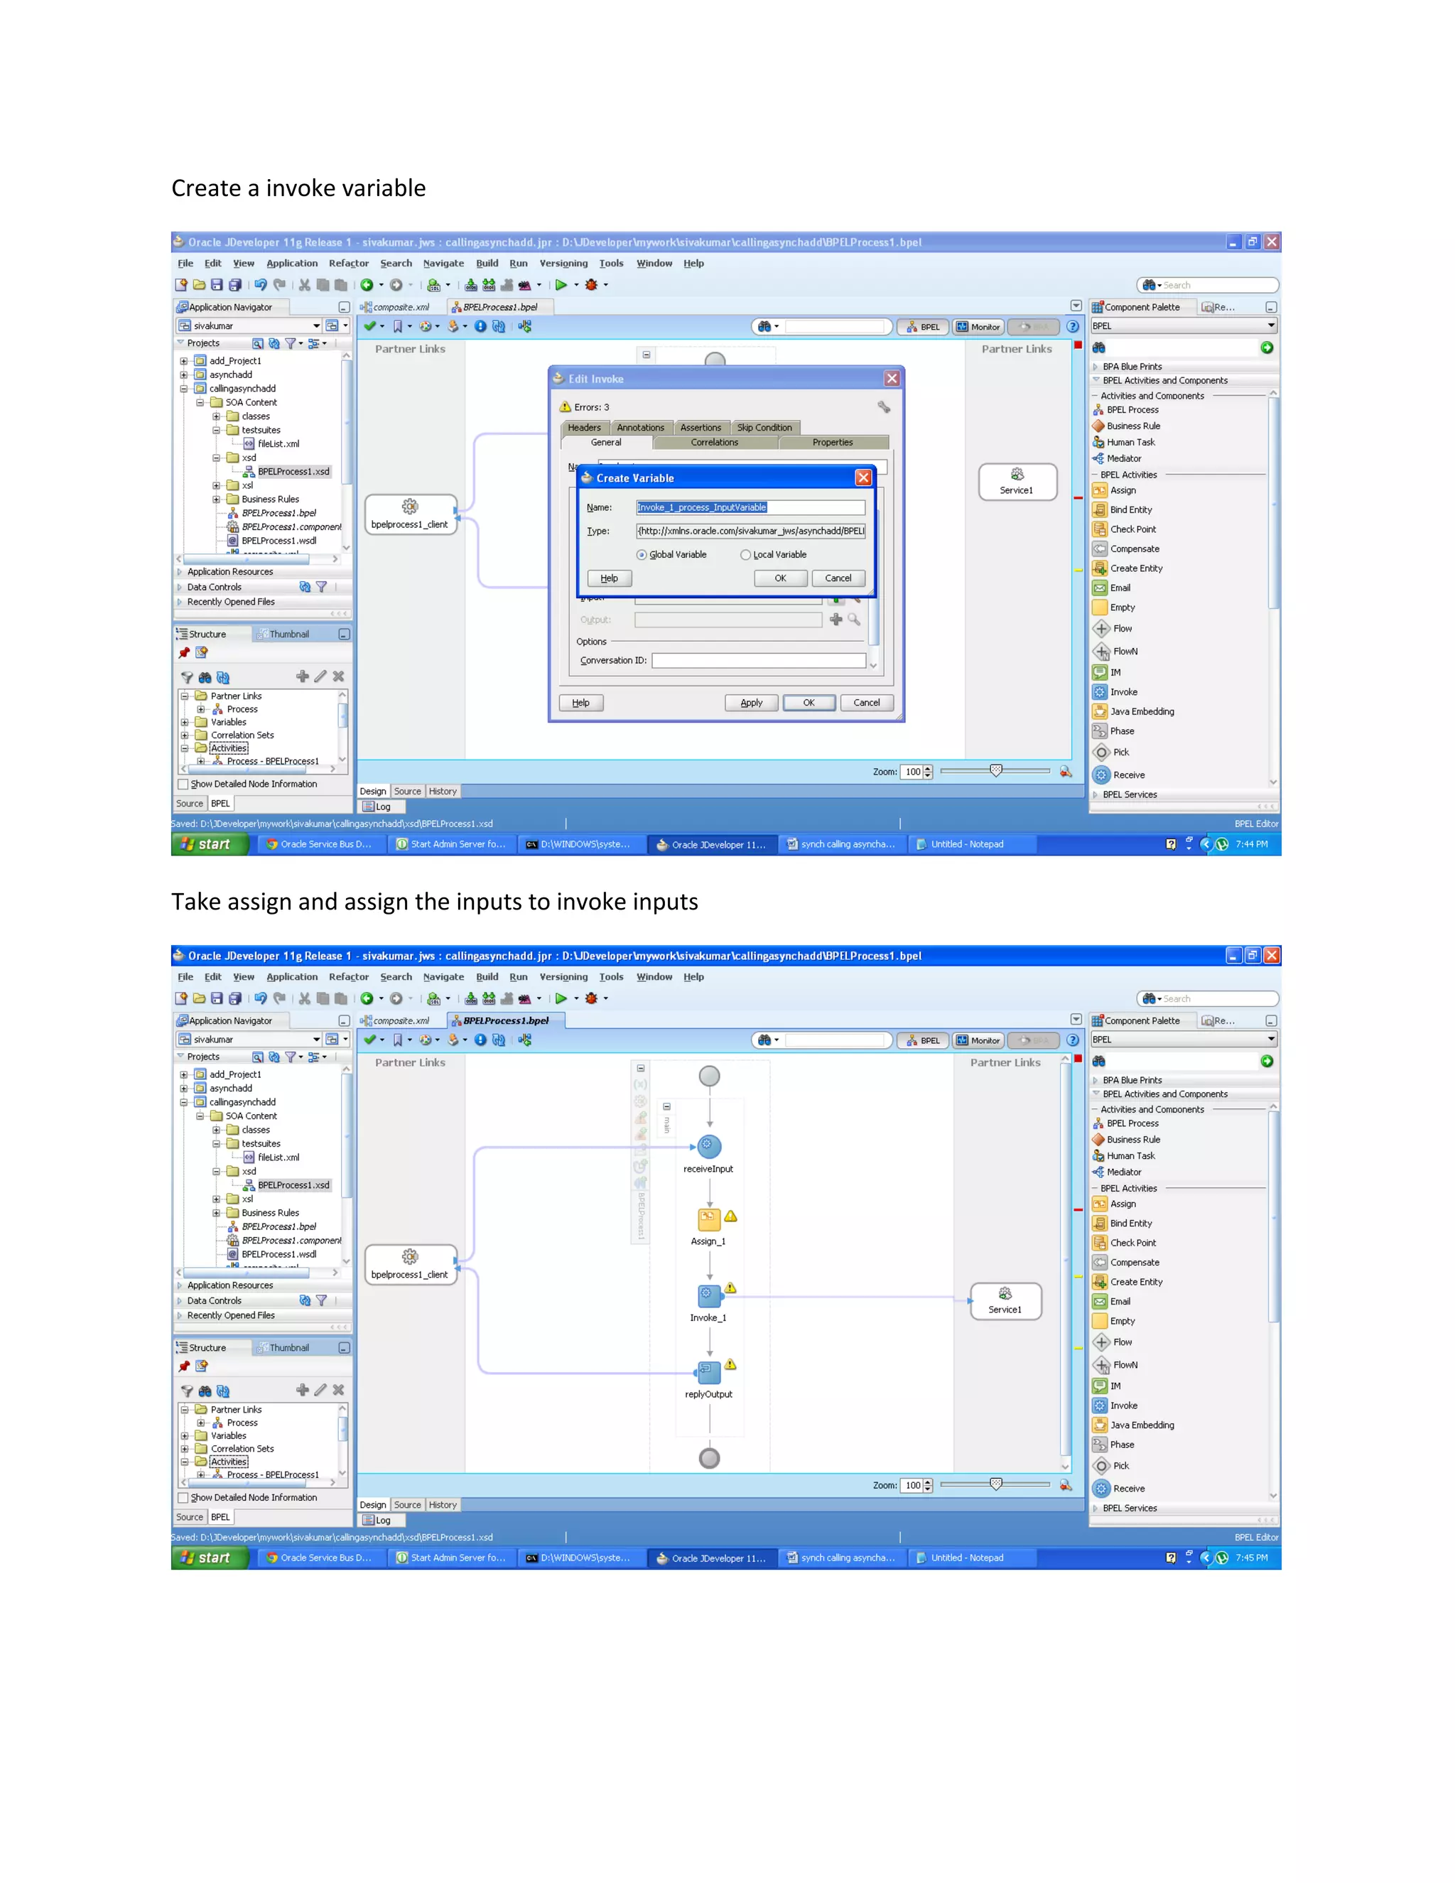Image resolution: width=1455 pixels, height=1883 pixels.
Task: Click Zoom 100 stepper arrows in lower screenshot
Action: click(929, 1486)
